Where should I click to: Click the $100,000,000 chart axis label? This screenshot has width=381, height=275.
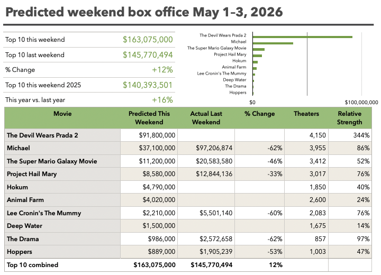tap(361, 103)
